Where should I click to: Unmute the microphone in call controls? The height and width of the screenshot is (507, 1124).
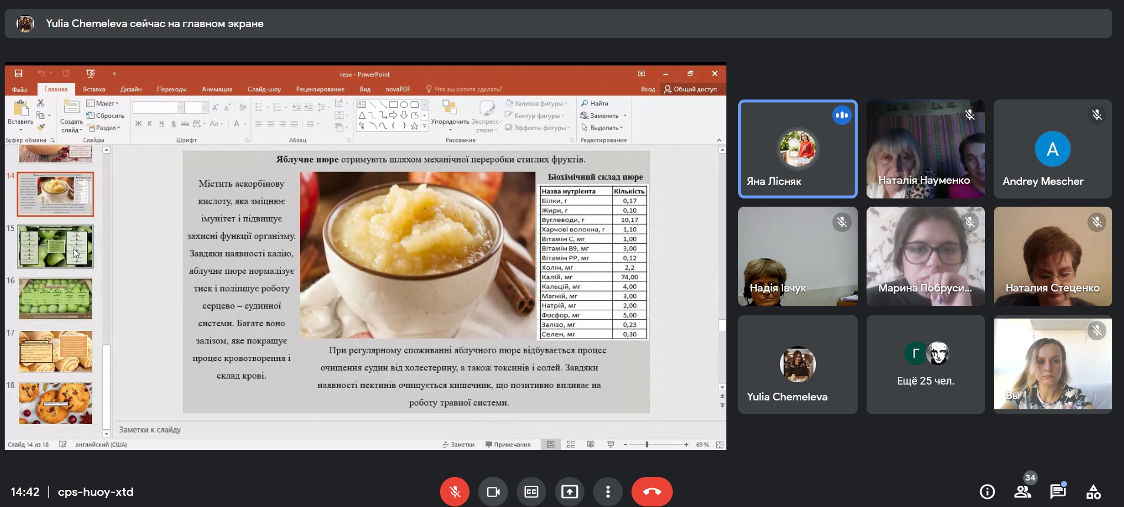pyautogui.click(x=454, y=492)
